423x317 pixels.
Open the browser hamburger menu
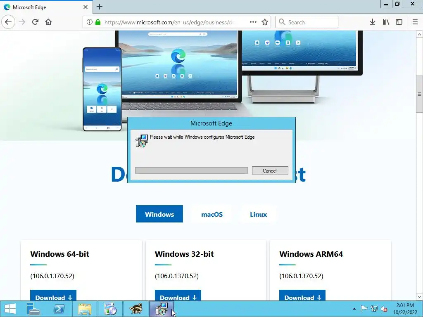pyautogui.click(x=415, y=22)
